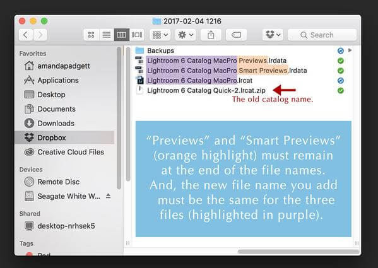Viewport: 378px width, 268px height.
Task: Click the Lightroom icon of MacPro.lrcat
Action: [x=140, y=80]
